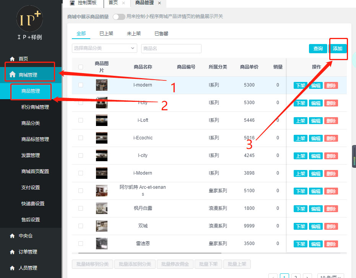
Task: Open the 选择商品分类 dropdown
Action: (104, 48)
